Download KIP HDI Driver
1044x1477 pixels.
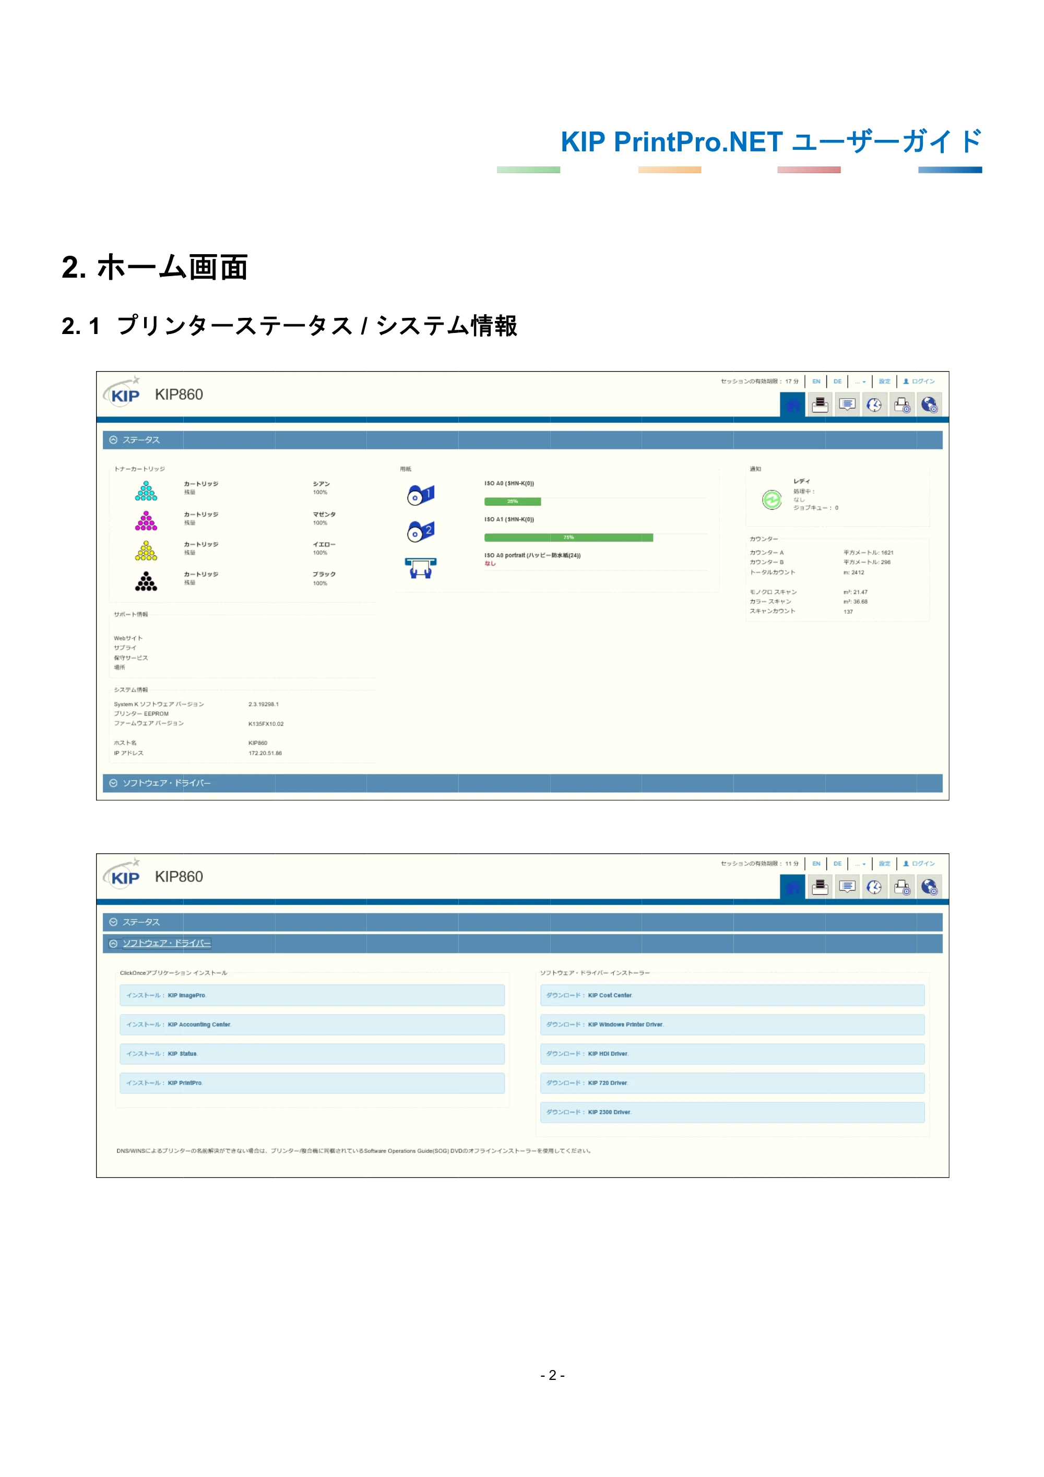pos(732,1054)
